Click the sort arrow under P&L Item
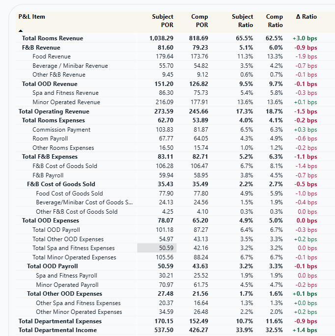This screenshot has height=336, width=335. (21, 31)
